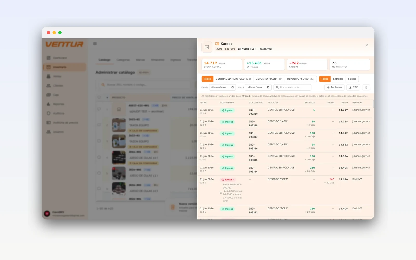Click the Hasta date field
The image size is (416, 260).
[x=258, y=87]
